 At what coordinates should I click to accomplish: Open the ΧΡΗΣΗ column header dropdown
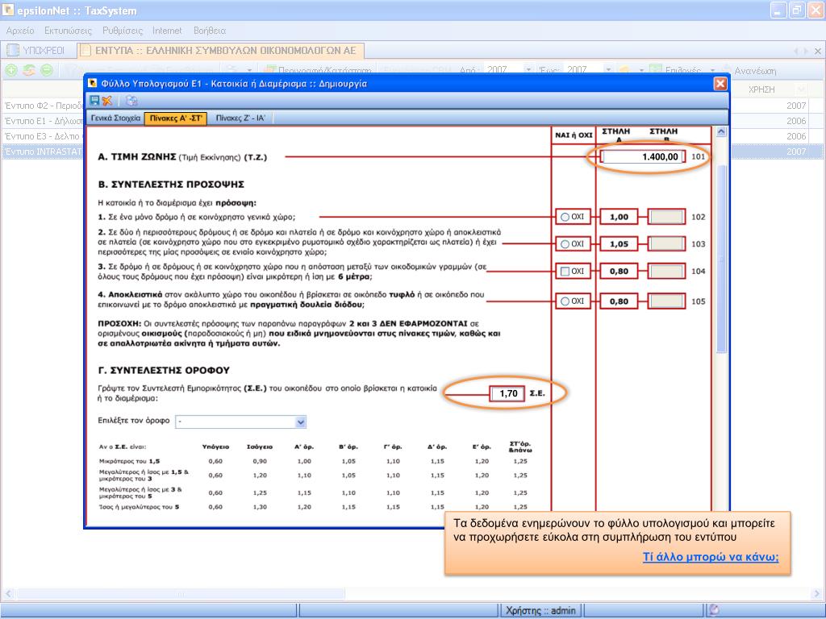pyautogui.click(x=801, y=89)
